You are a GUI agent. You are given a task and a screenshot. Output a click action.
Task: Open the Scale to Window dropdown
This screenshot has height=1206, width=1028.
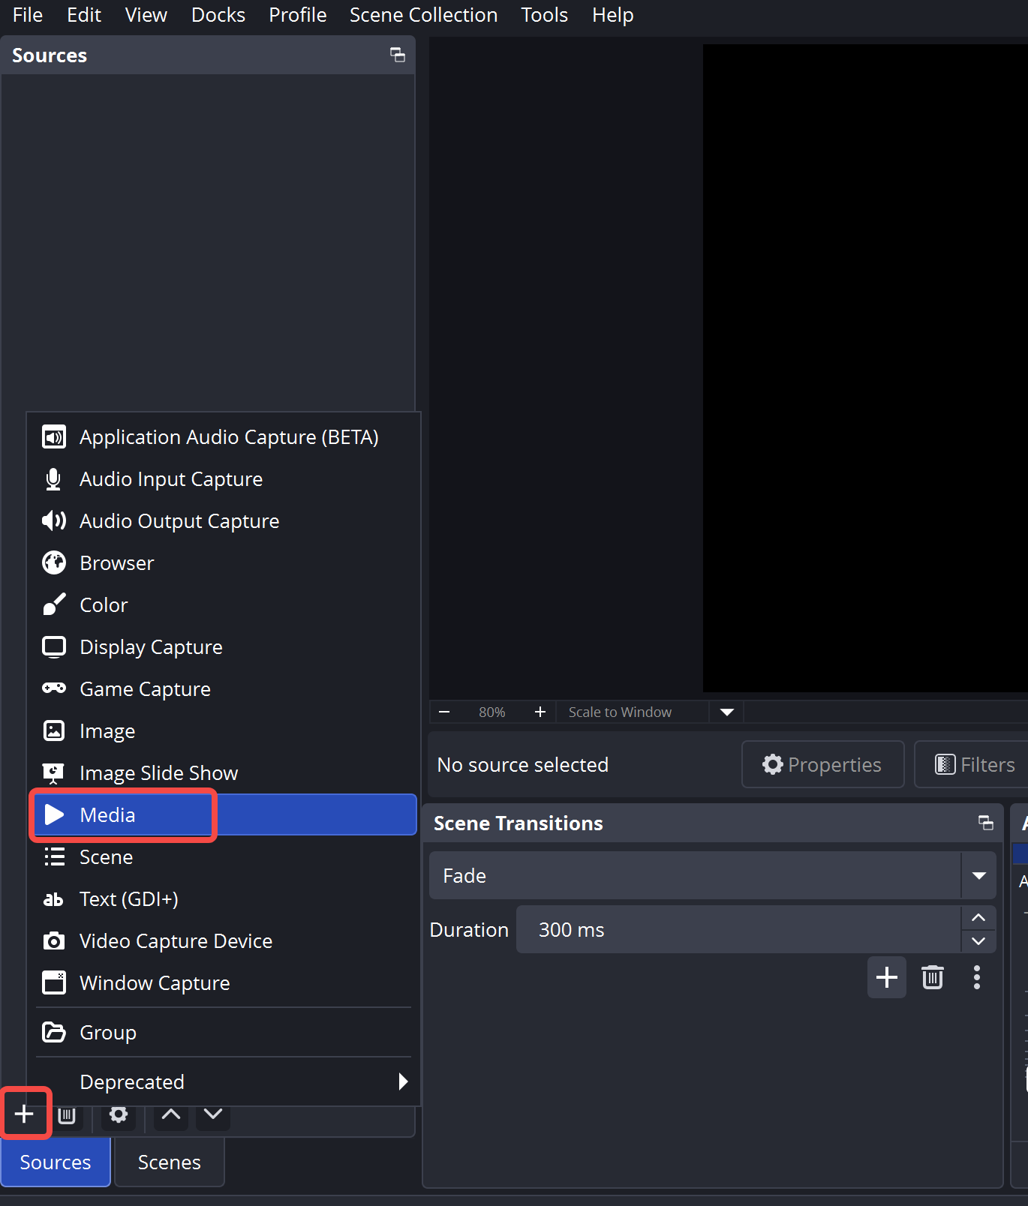(x=726, y=712)
